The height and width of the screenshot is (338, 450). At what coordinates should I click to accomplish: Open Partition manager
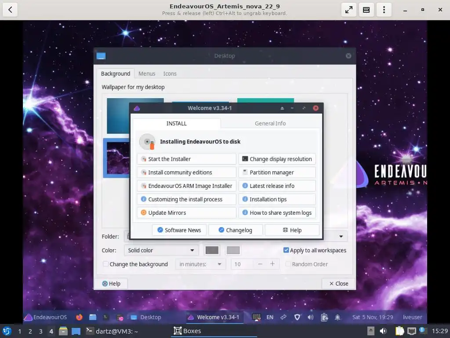(277, 173)
